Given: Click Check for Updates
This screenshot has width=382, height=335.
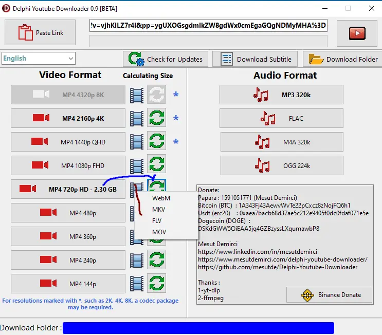Looking at the screenshot, I should click(166, 59).
